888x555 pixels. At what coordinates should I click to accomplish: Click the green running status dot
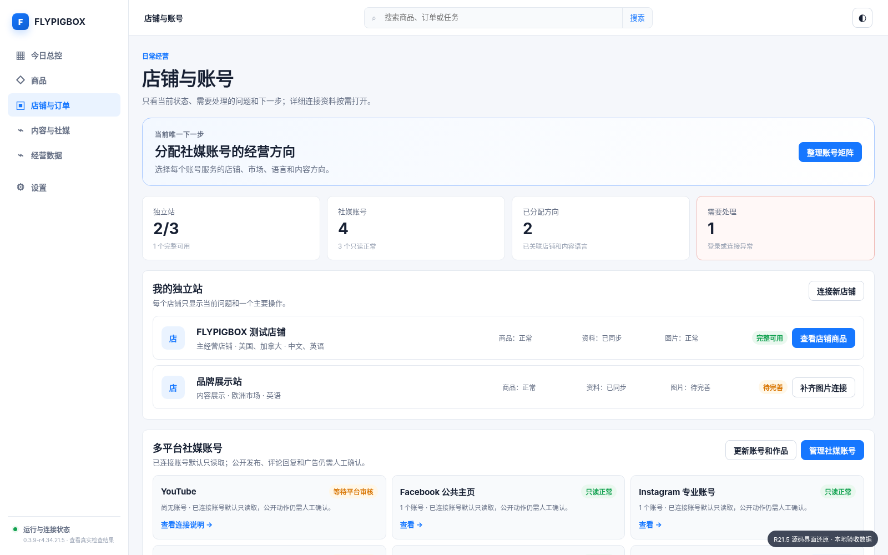[x=16, y=529]
